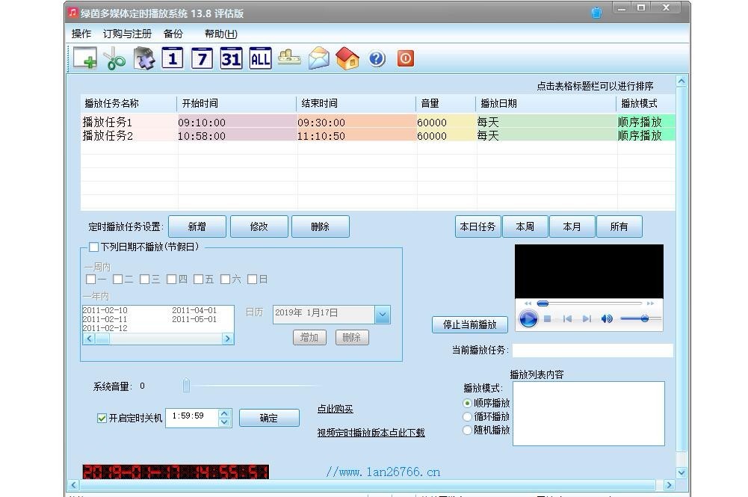Open the envelope mail toolbar icon
The image size is (748, 497).
tap(319, 58)
